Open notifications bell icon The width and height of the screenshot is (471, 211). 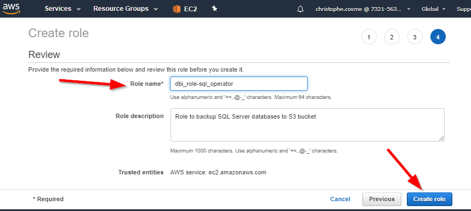300,9
